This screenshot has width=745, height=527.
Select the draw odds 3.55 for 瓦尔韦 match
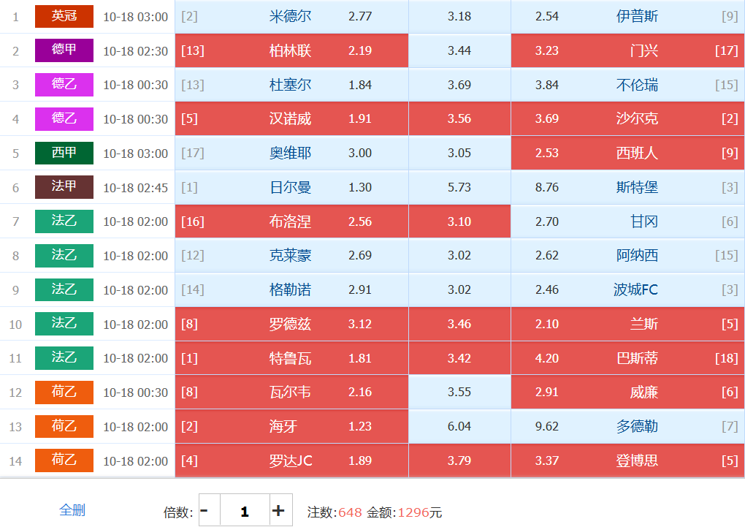click(x=459, y=393)
